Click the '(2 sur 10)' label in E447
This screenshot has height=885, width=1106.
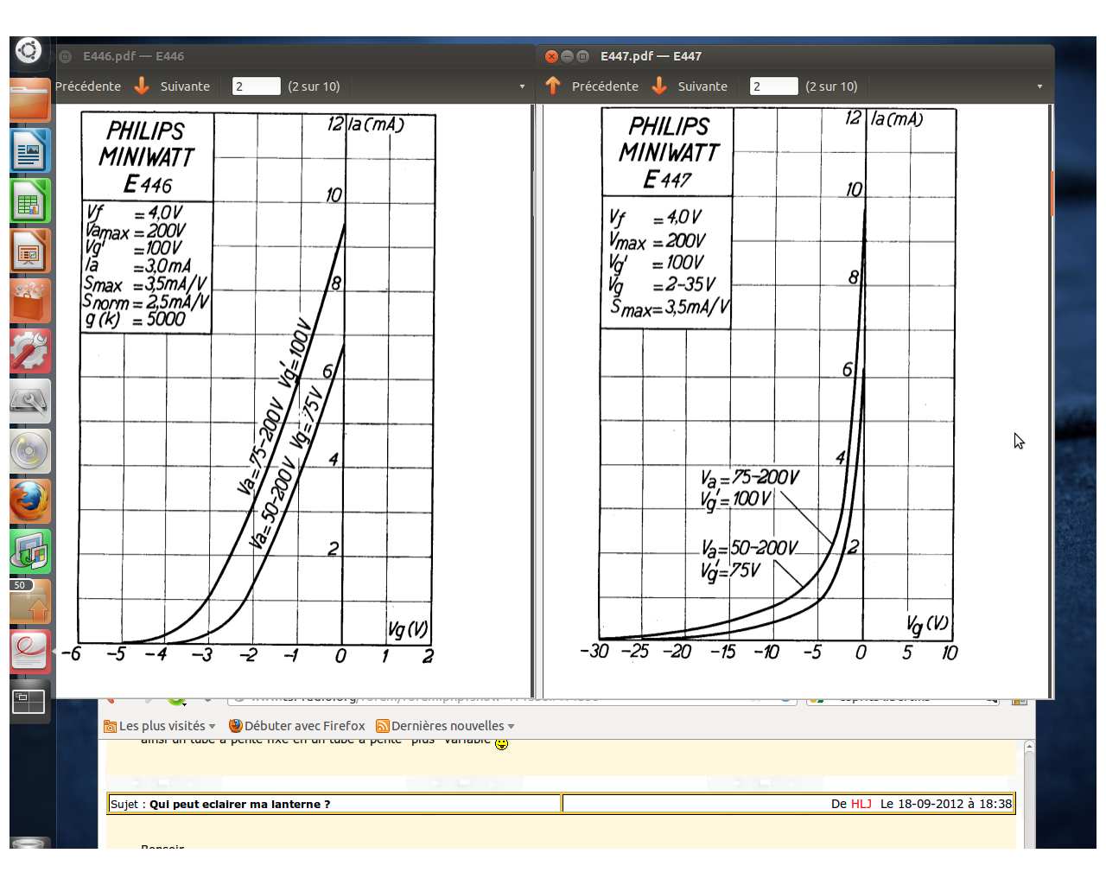click(x=831, y=86)
